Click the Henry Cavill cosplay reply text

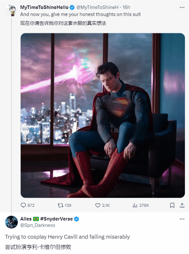(67, 237)
